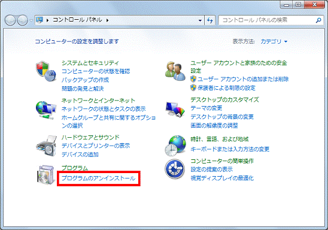Minimize the Control Panel window

(287, 5)
